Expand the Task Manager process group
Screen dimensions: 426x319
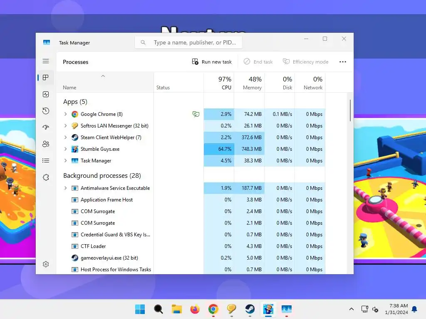65,161
